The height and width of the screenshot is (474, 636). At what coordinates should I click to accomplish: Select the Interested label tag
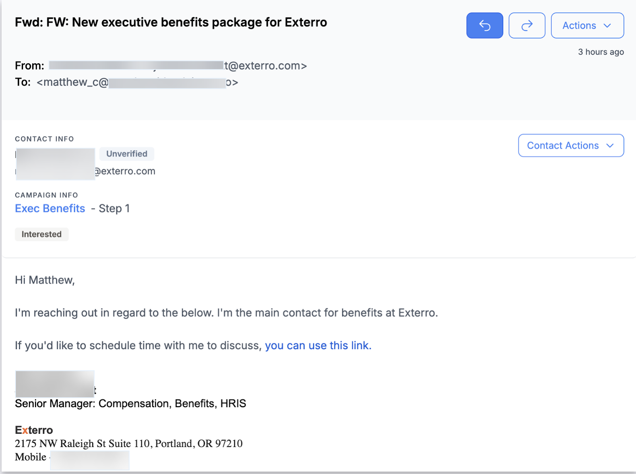tap(42, 234)
